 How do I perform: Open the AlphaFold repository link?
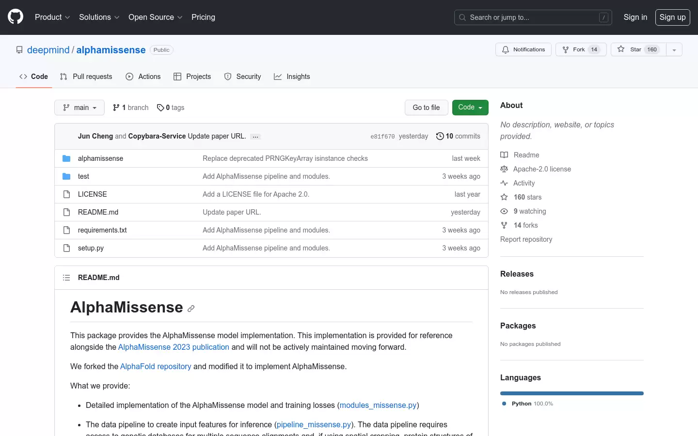click(156, 366)
